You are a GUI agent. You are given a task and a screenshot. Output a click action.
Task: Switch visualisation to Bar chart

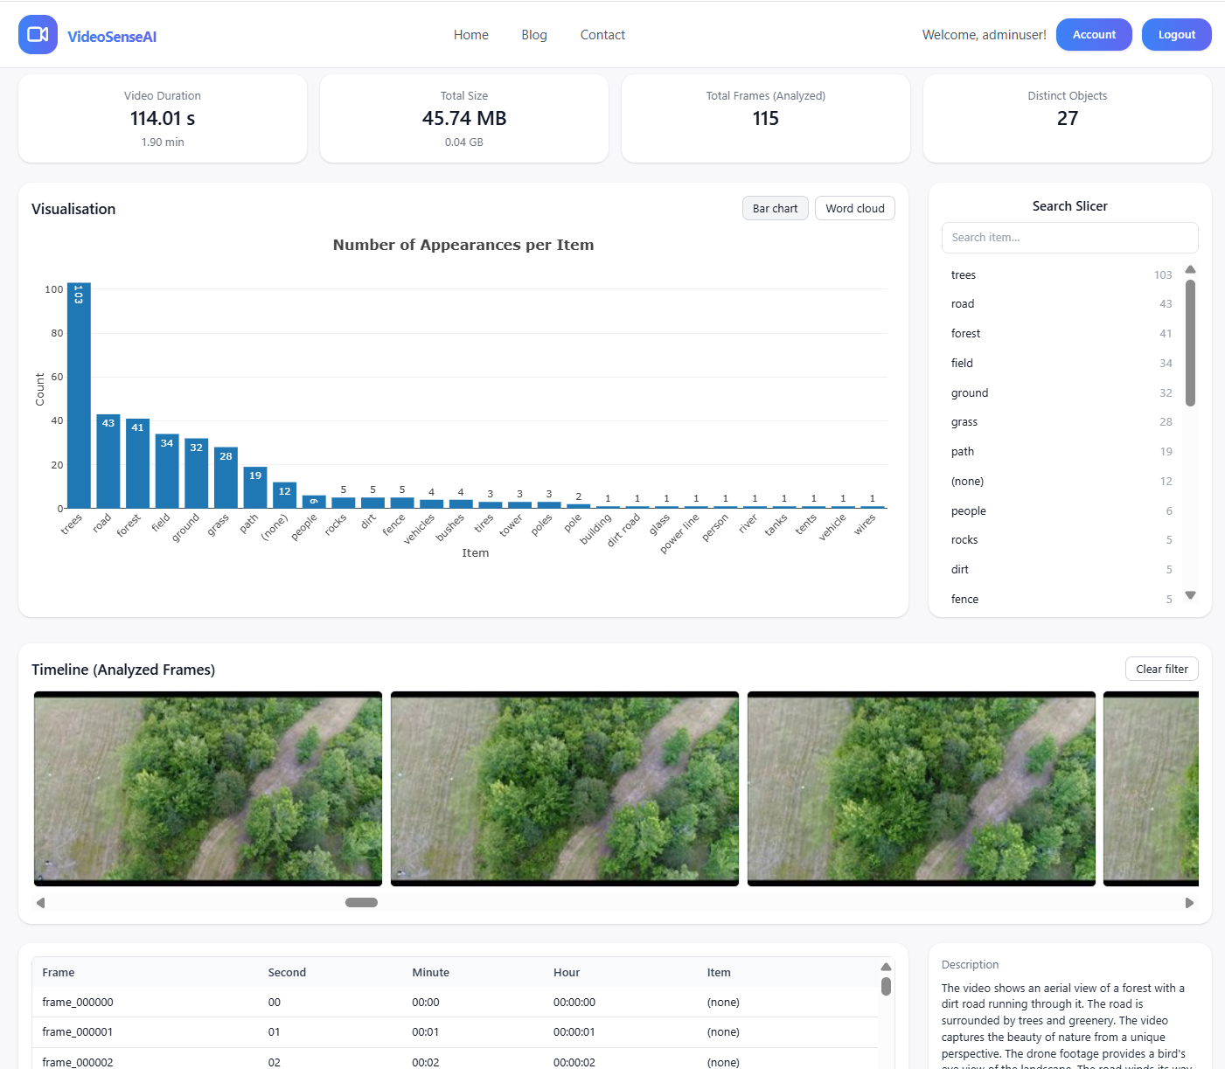[775, 208]
